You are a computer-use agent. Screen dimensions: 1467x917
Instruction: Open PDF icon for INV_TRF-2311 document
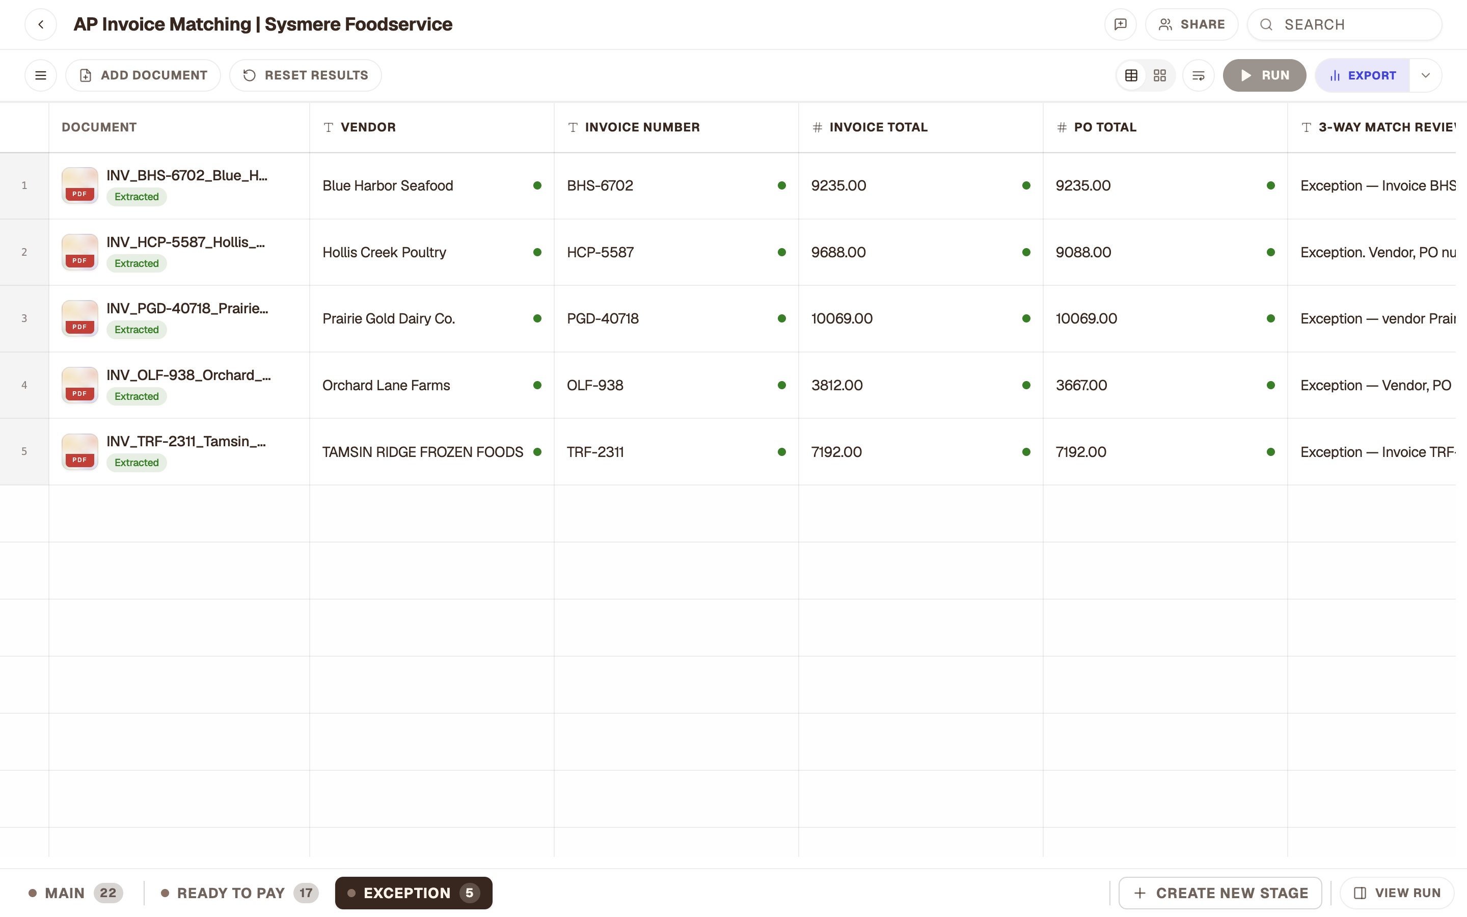coord(79,451)
